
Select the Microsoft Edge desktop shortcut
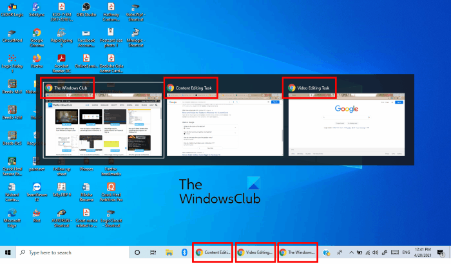(x=12, y=218)
